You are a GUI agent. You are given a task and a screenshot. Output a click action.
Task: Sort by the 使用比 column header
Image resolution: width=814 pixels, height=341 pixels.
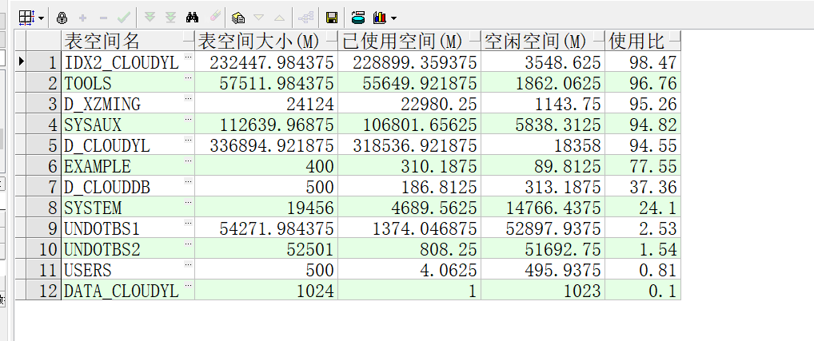[x=638, y=41]
